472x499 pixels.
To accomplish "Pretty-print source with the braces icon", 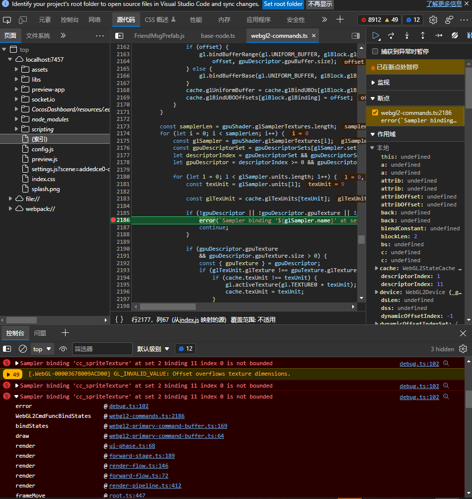I will pyautogui.click(x=119, y=319).
